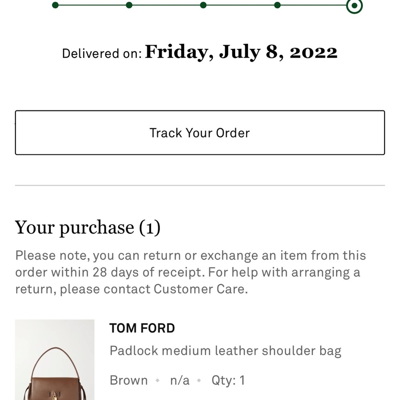400x400 pixels.
Task: Click the fourth tracker dot before delivery
Action: click(277, 6)
